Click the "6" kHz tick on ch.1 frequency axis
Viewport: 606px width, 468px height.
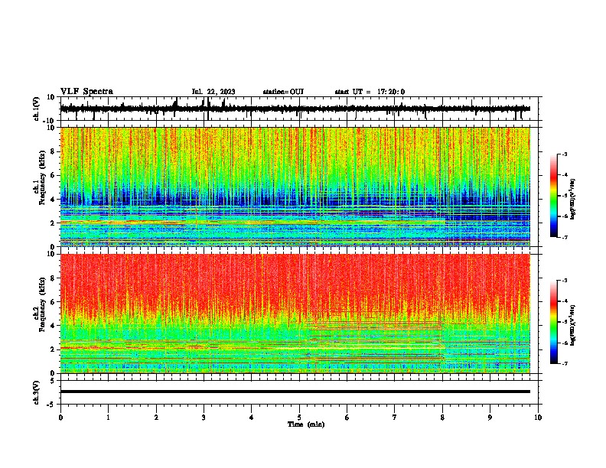tap(53, 175)
